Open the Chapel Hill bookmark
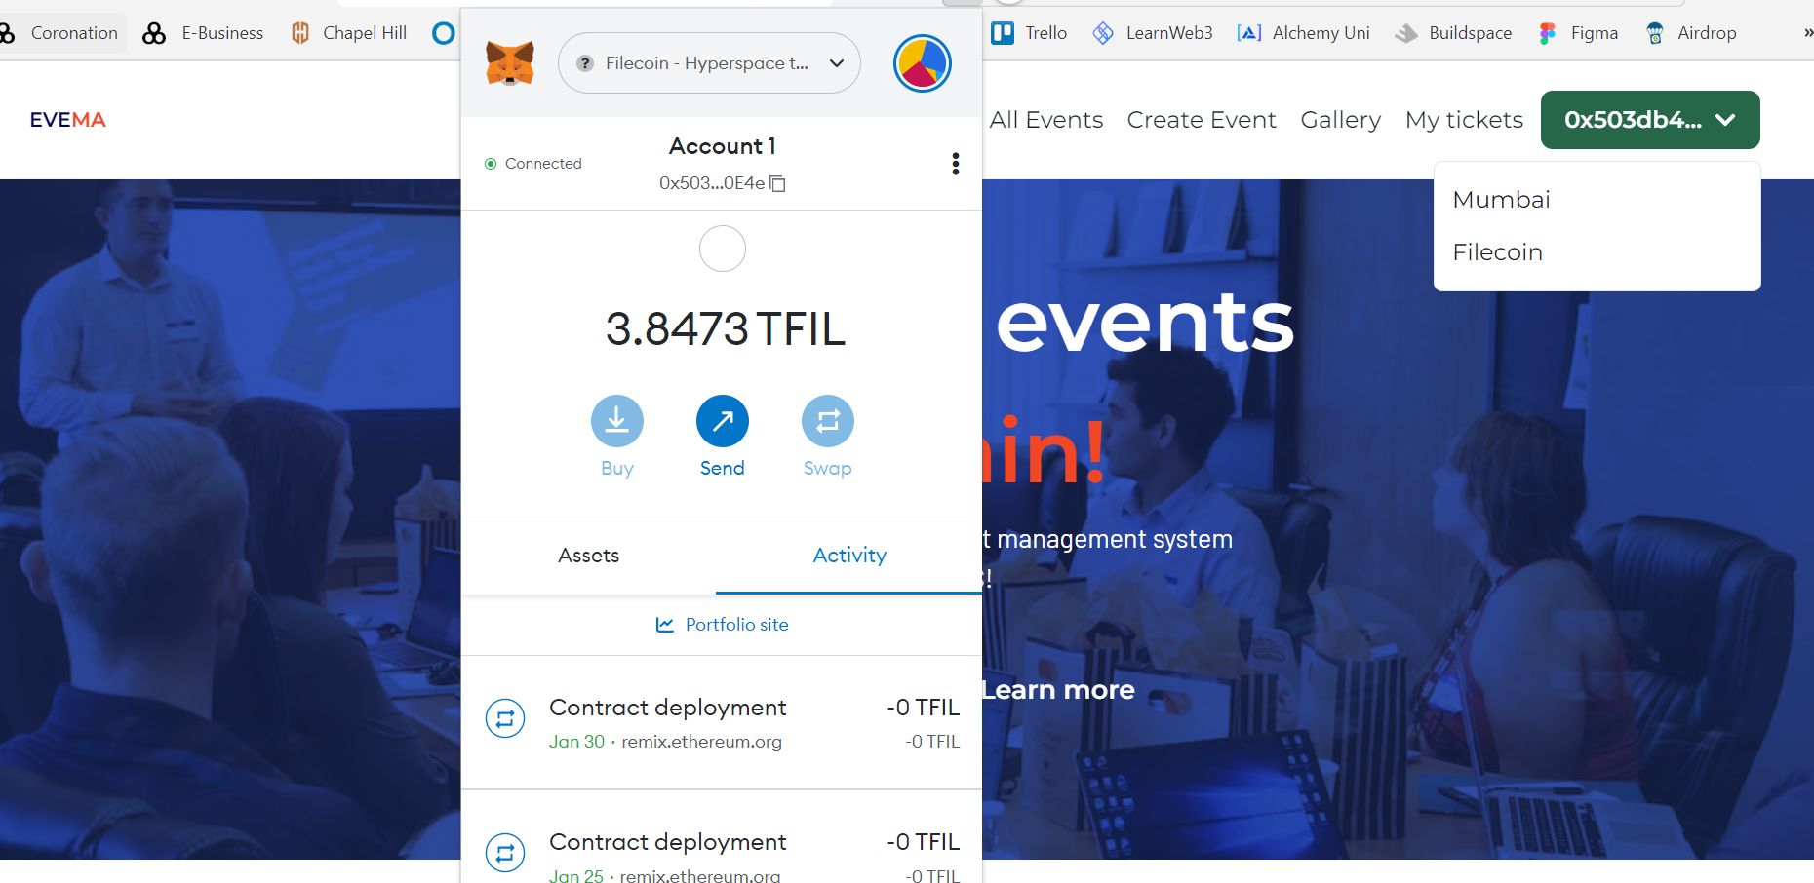This screenshot has height=883, width=1814. [349, 33]
